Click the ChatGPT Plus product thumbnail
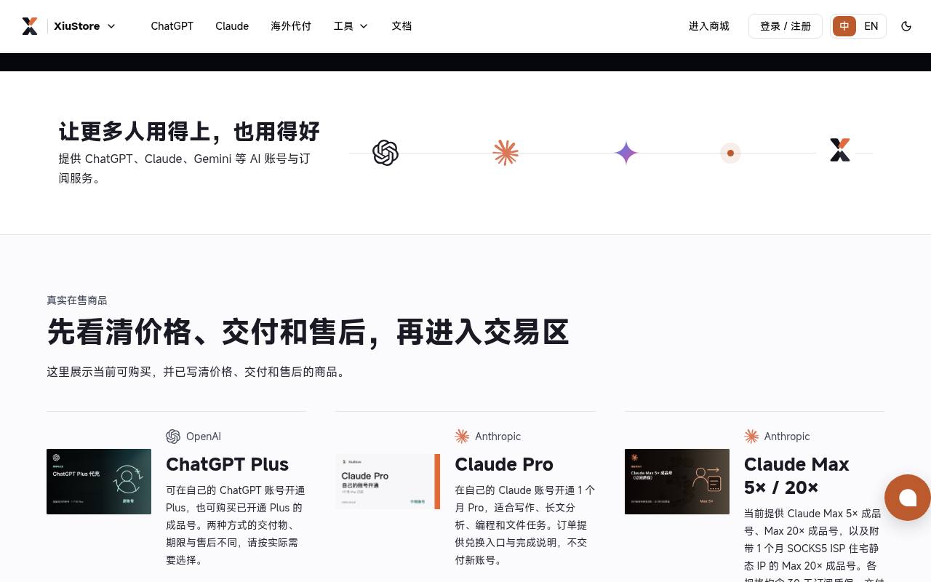Viewport: 931px width, 582px height. point(99,482)
